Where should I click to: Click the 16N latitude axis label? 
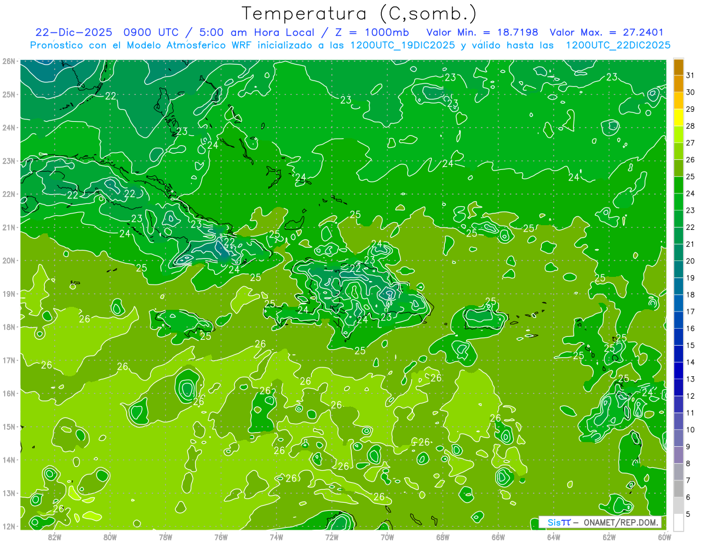pos(8,393)
